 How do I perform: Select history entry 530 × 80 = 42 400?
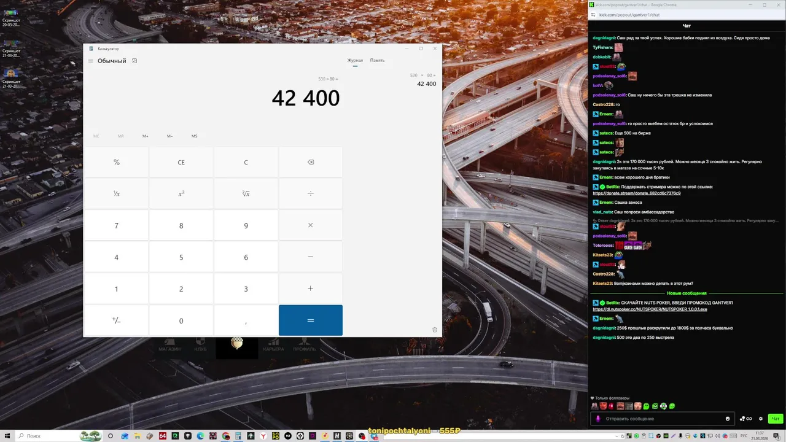click(423, 80)
